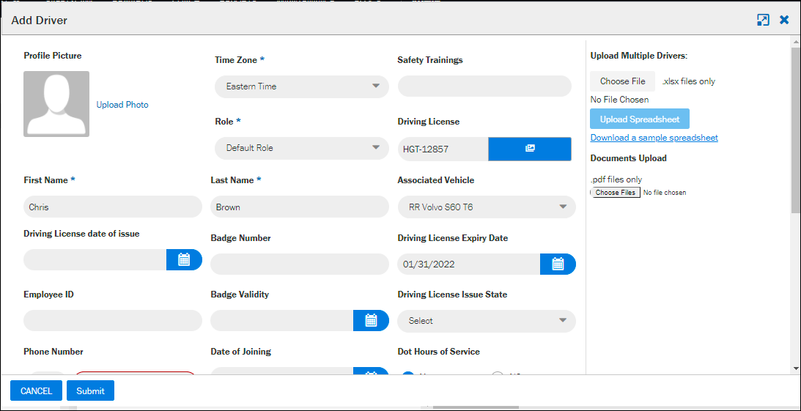Click the Phone Number label
Screen dimensions: 801x411
pyautogui.click(x=53, y=352)
